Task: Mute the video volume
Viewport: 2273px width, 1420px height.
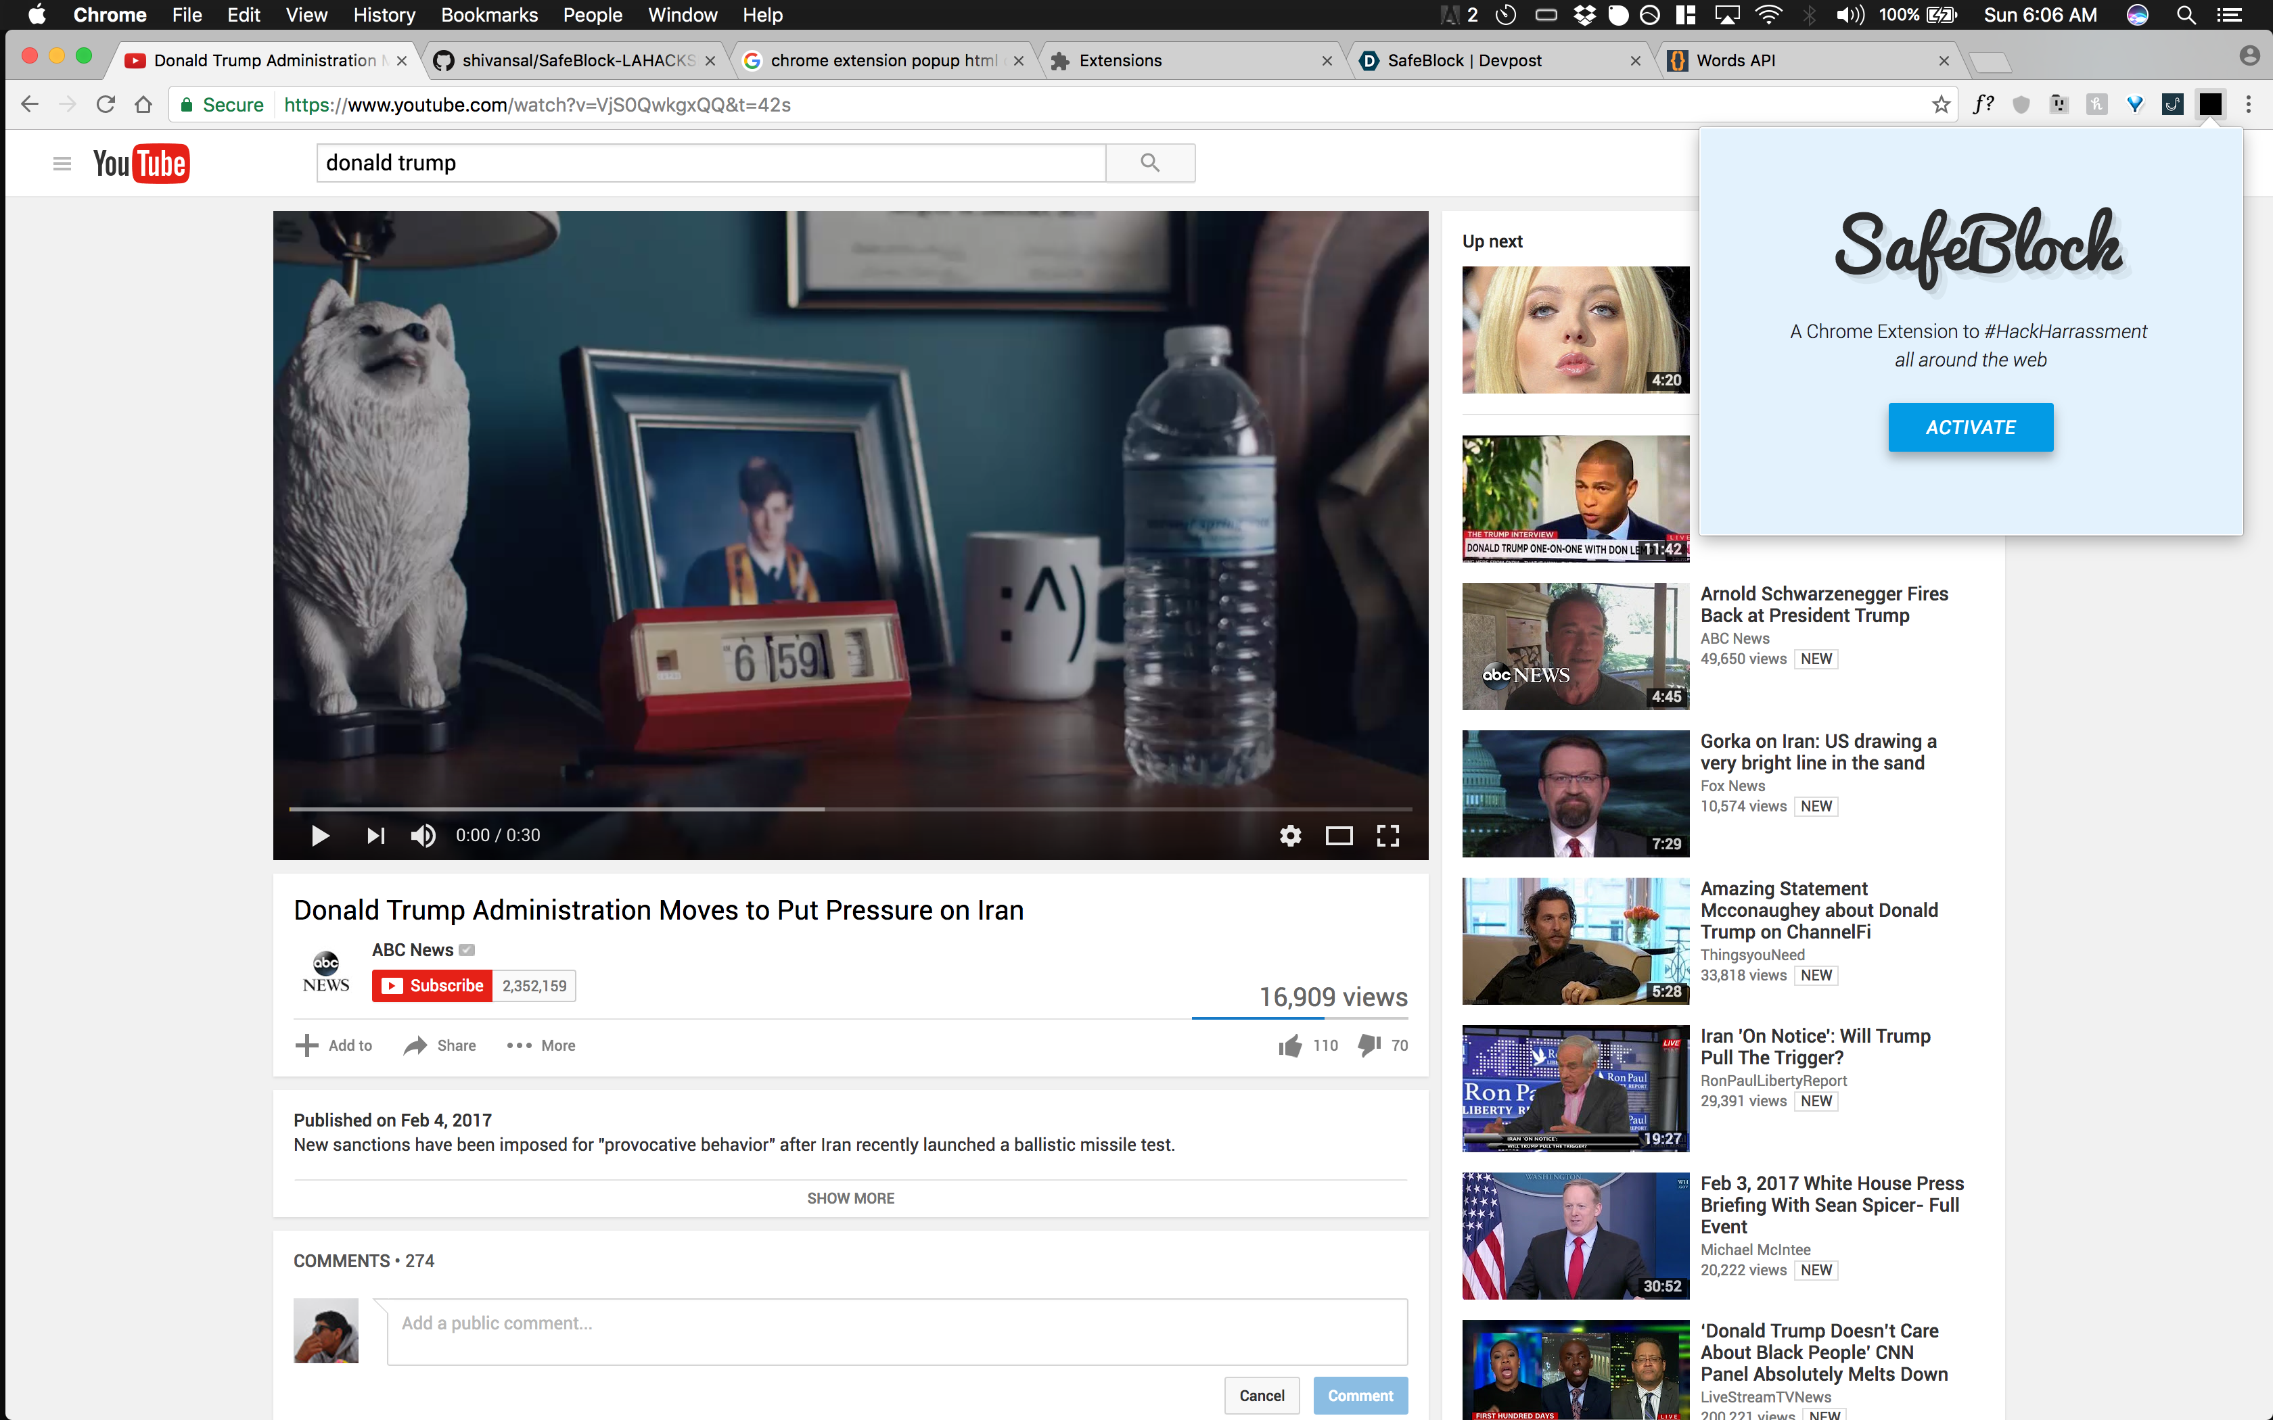Action: pyautogui.click(x=423, y=835)
